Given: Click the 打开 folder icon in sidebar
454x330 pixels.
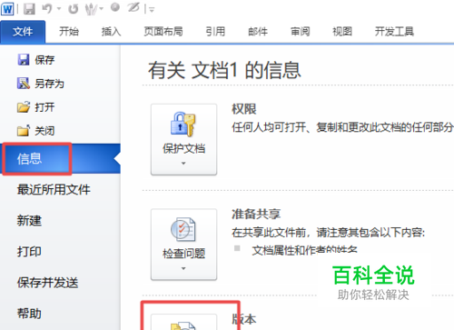Looking at the screenshot, I should [24, 107].
